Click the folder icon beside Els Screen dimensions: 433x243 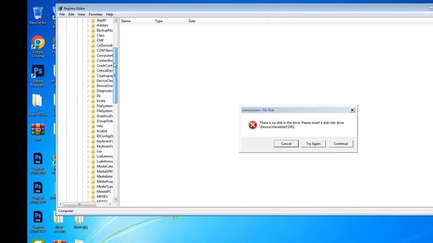[x=93, y=96]
